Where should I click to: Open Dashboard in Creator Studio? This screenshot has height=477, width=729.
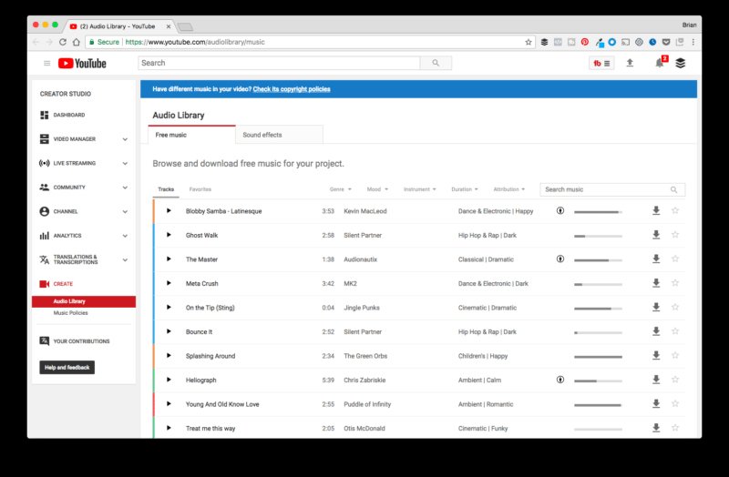click(x=63, y=115)
